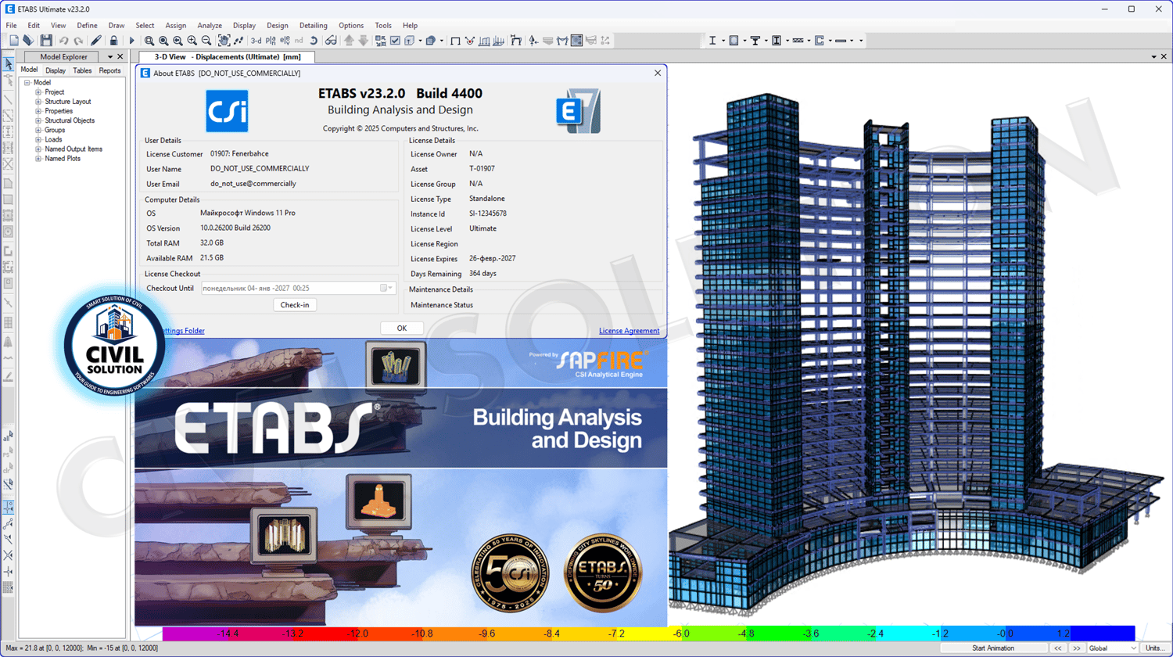Image resolution: width=1173 pixels, height=657 pixels.
Task: Select the Pan hand tool
Action: (224, 41)
